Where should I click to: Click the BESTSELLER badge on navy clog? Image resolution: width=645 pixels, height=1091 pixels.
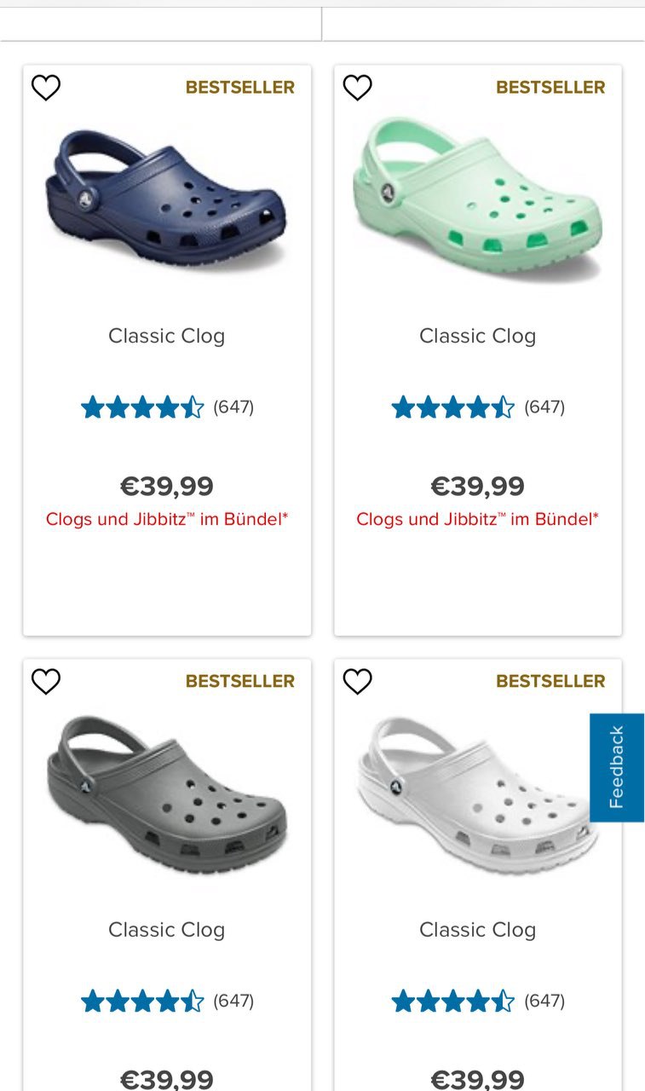click(240, 87)
